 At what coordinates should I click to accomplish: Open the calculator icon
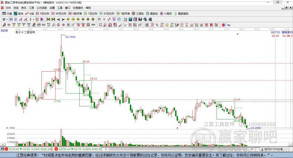[130, 19]
